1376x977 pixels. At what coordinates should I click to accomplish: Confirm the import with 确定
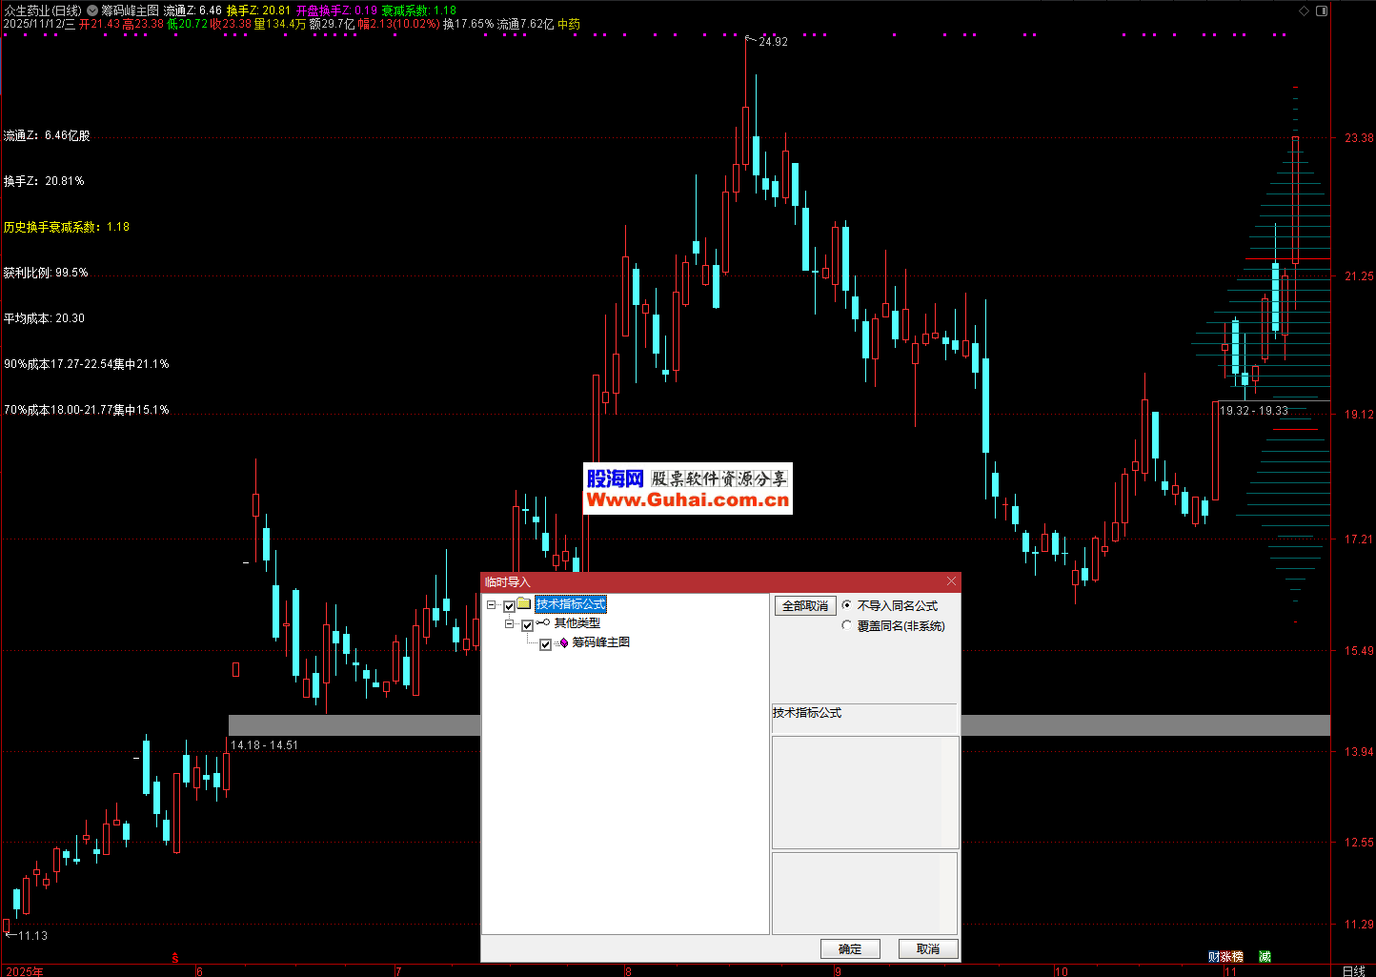coord(850,948)
